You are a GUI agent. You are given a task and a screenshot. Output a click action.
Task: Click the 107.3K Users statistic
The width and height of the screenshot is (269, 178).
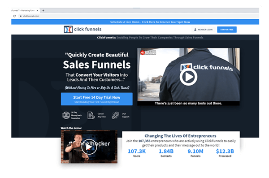[137, 153]
